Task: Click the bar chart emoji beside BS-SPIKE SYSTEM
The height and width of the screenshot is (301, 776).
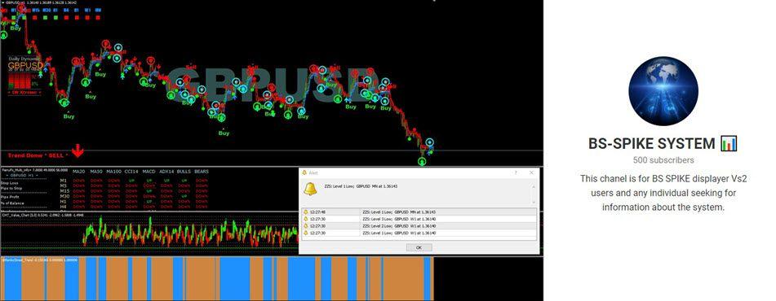Action: [729, 144]
